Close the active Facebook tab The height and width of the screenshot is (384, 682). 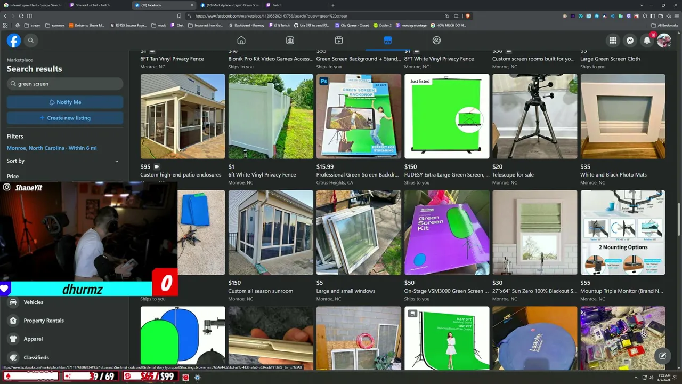191,5
